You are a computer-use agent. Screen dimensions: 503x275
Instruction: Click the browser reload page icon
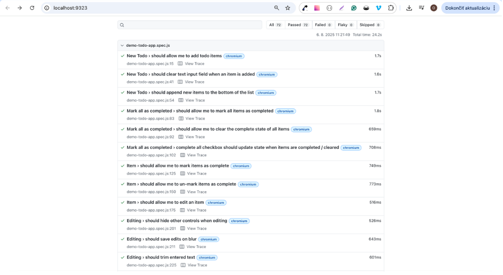click(32, 8)
